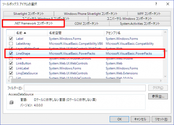174x125 pixels.
Task: Click the horizontal scrollbar thumb
Action: click(x=66, y=81)
